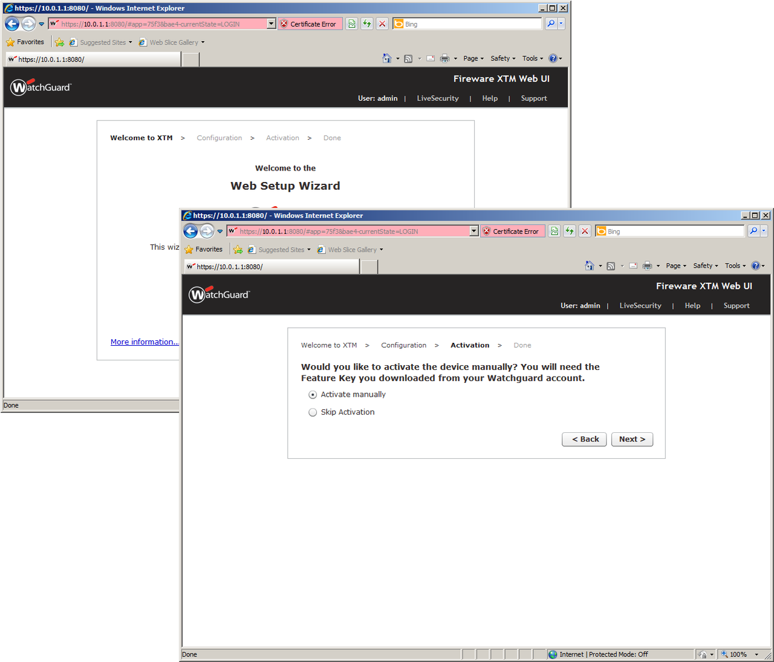774x662 pixels.
Task: Open the Safety menu in back window
Action: tap(502, 59)
